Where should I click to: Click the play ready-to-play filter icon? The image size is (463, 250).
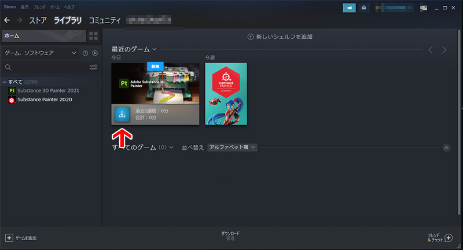point(94,53)
